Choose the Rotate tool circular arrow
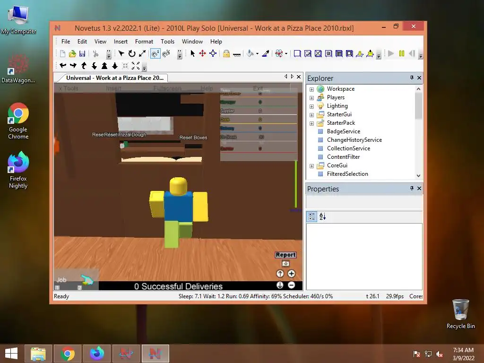The image size is (484, 363). [x=132, y=54]
